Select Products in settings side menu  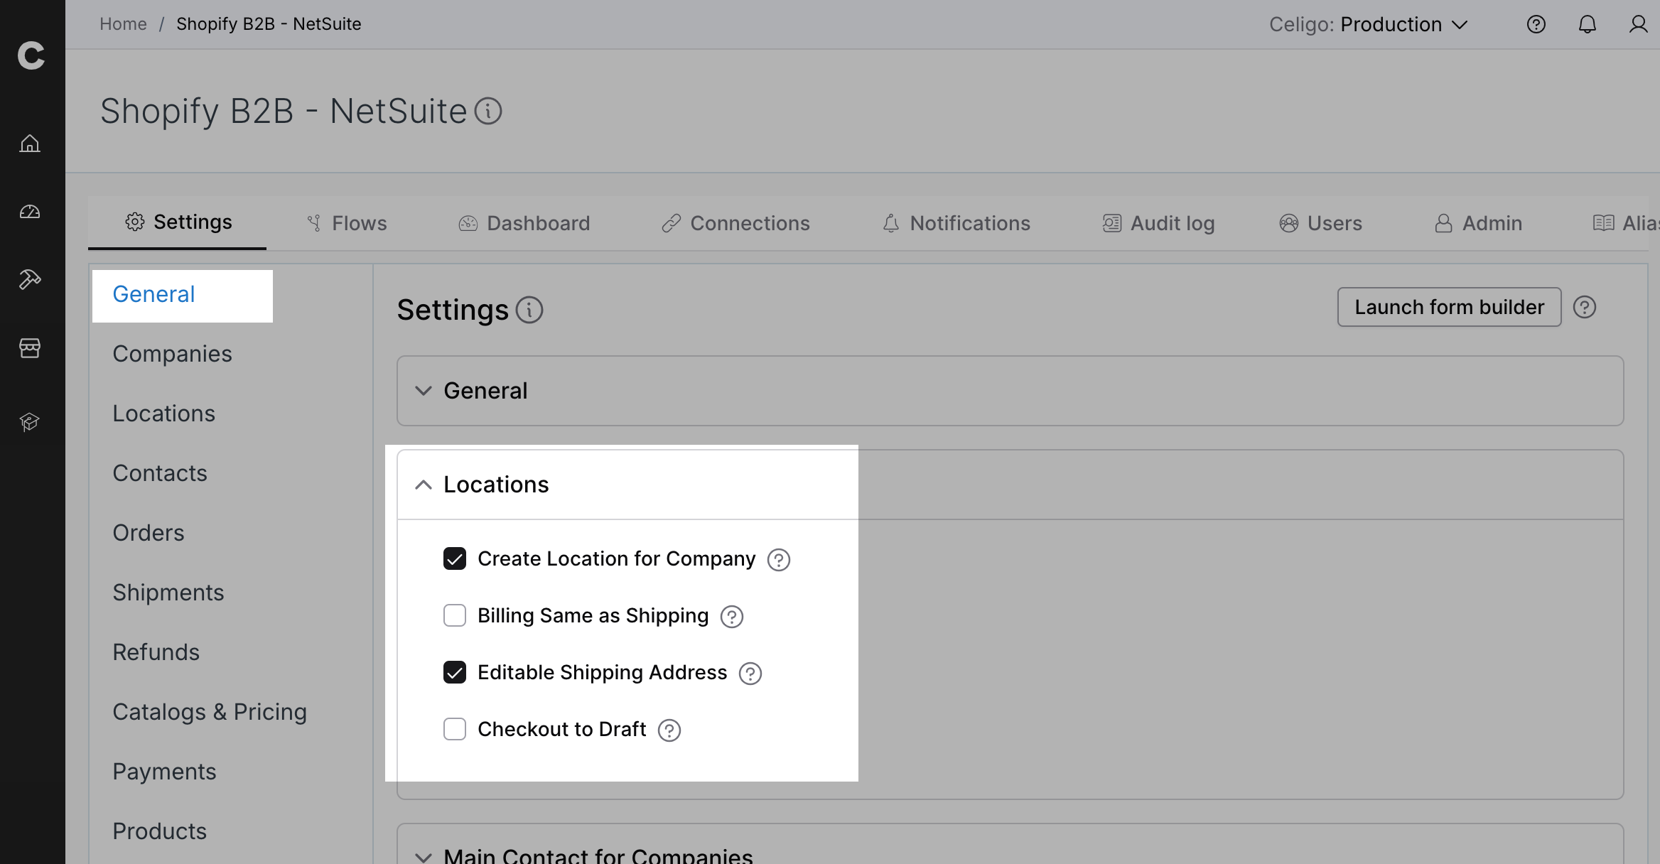160,831
